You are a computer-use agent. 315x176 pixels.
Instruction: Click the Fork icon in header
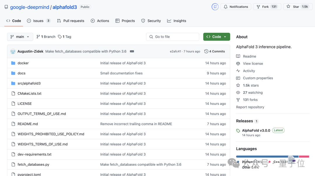click(x=258, y=7)
